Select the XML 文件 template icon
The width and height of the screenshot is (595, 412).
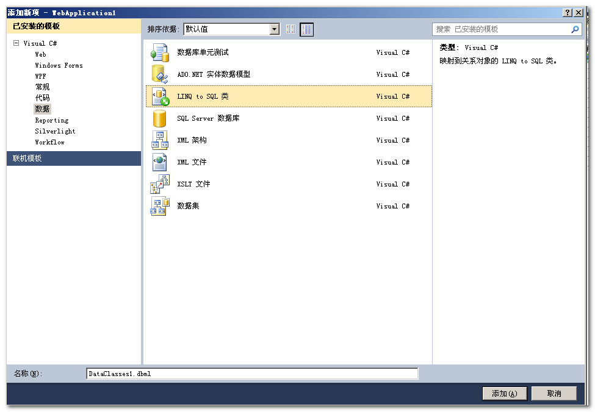coord(159,162)
